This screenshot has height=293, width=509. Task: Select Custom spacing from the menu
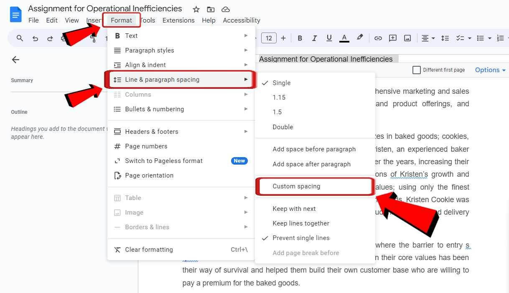coord(297,186)
